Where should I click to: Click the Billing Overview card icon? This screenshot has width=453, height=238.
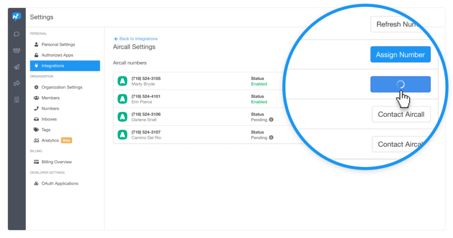36,162
